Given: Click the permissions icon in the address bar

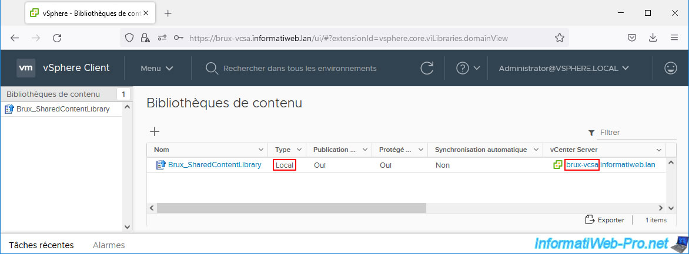Looking at the screenshot, I should [x=162, y=38].
